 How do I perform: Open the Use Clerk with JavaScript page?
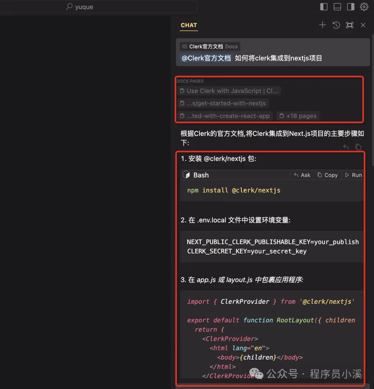(229, 90)
